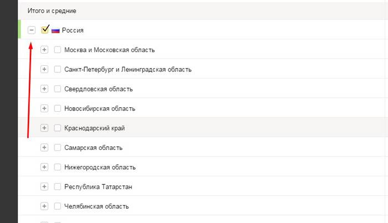Collapse the Россия tree node
The width and height of the screenshot is (388, 223).
tap(32, 30)
